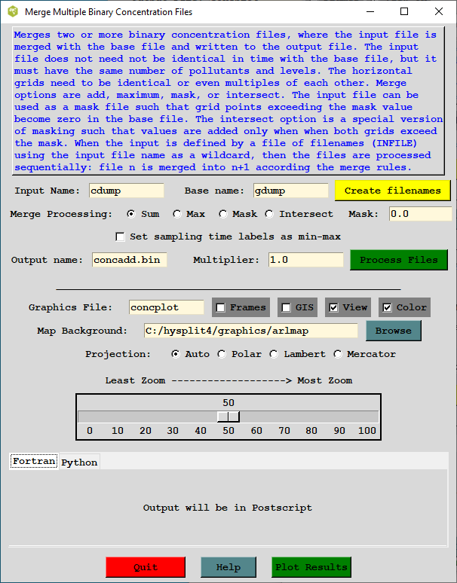Click the zoom slider handle at 50
Image resolution: width=457 pixels, height=583 pixels.
(228, 417)
